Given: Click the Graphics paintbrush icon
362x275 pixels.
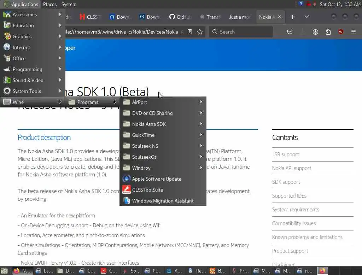Looking at the screenshot, I should tap(7, 36).
